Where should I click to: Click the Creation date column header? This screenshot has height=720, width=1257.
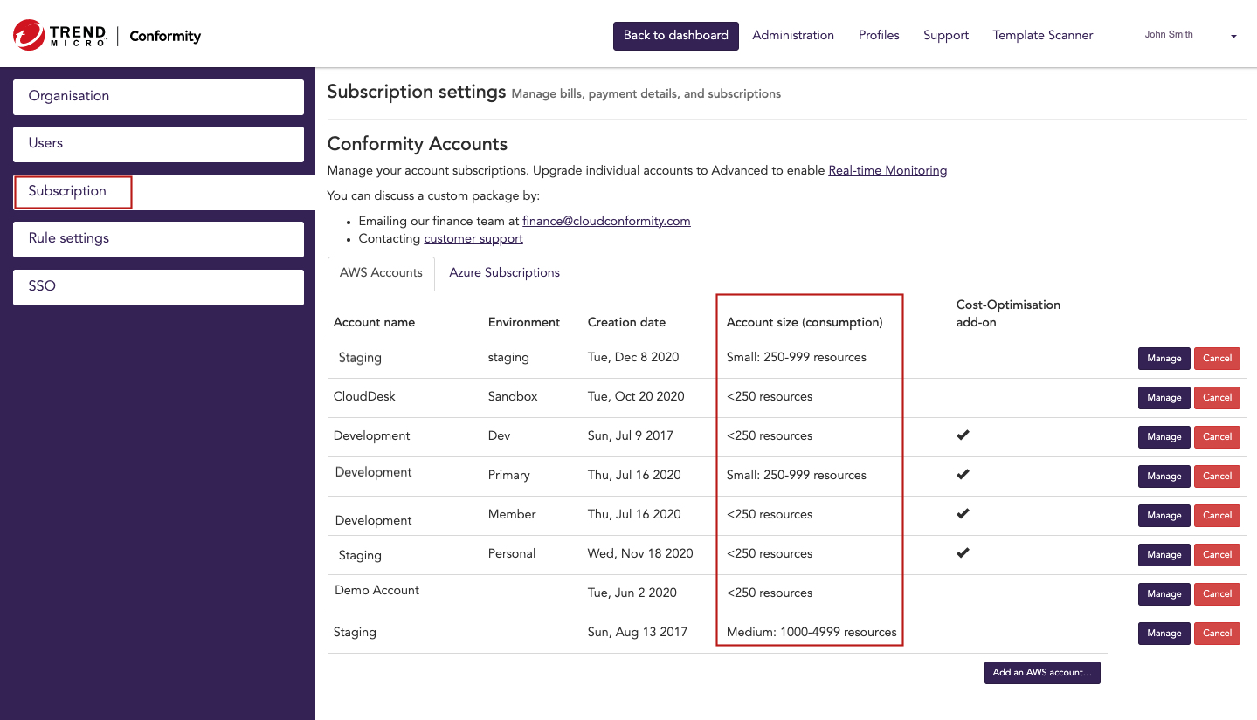click(x=626, y=323)
